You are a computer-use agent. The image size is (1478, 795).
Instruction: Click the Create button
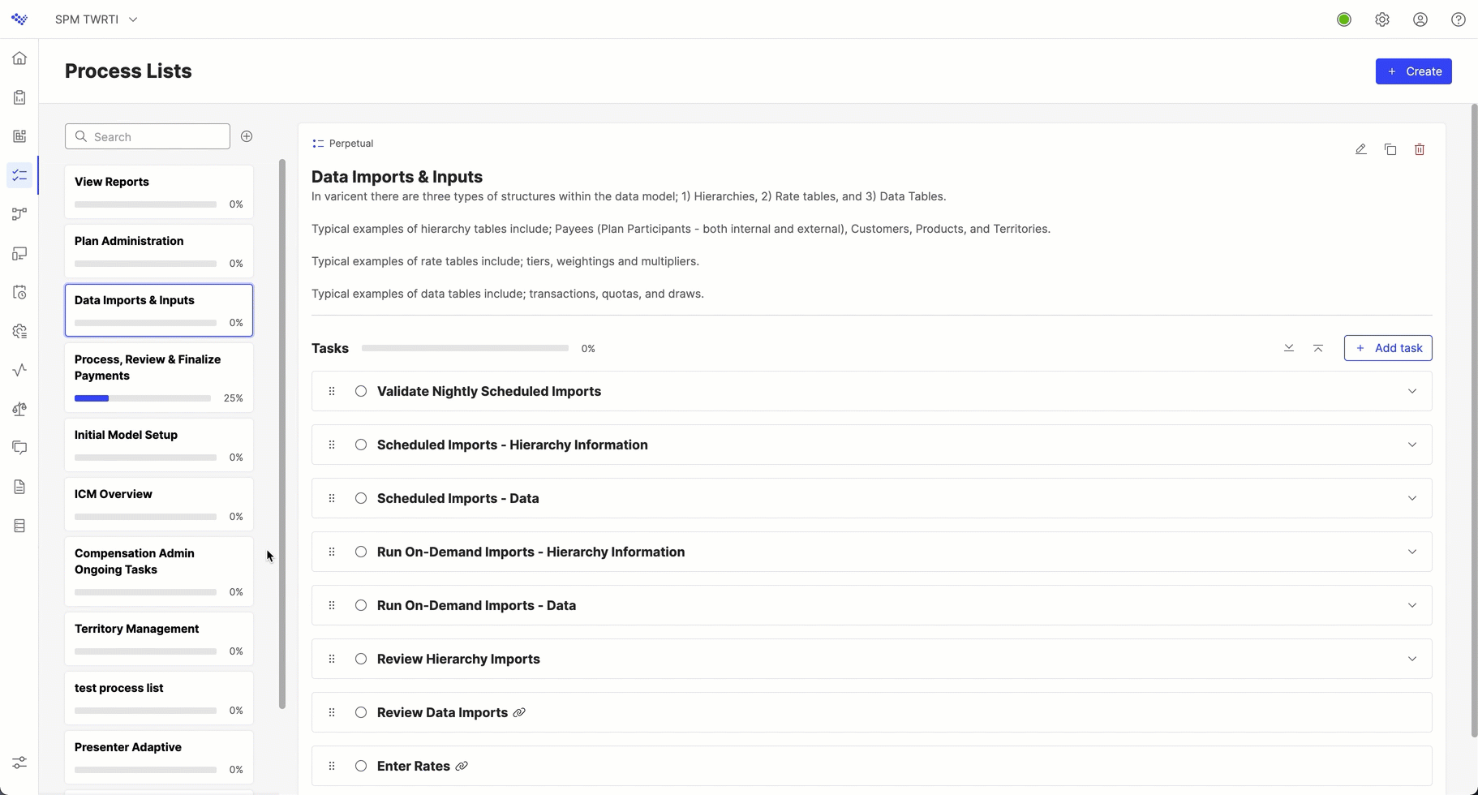point(1414,71)
